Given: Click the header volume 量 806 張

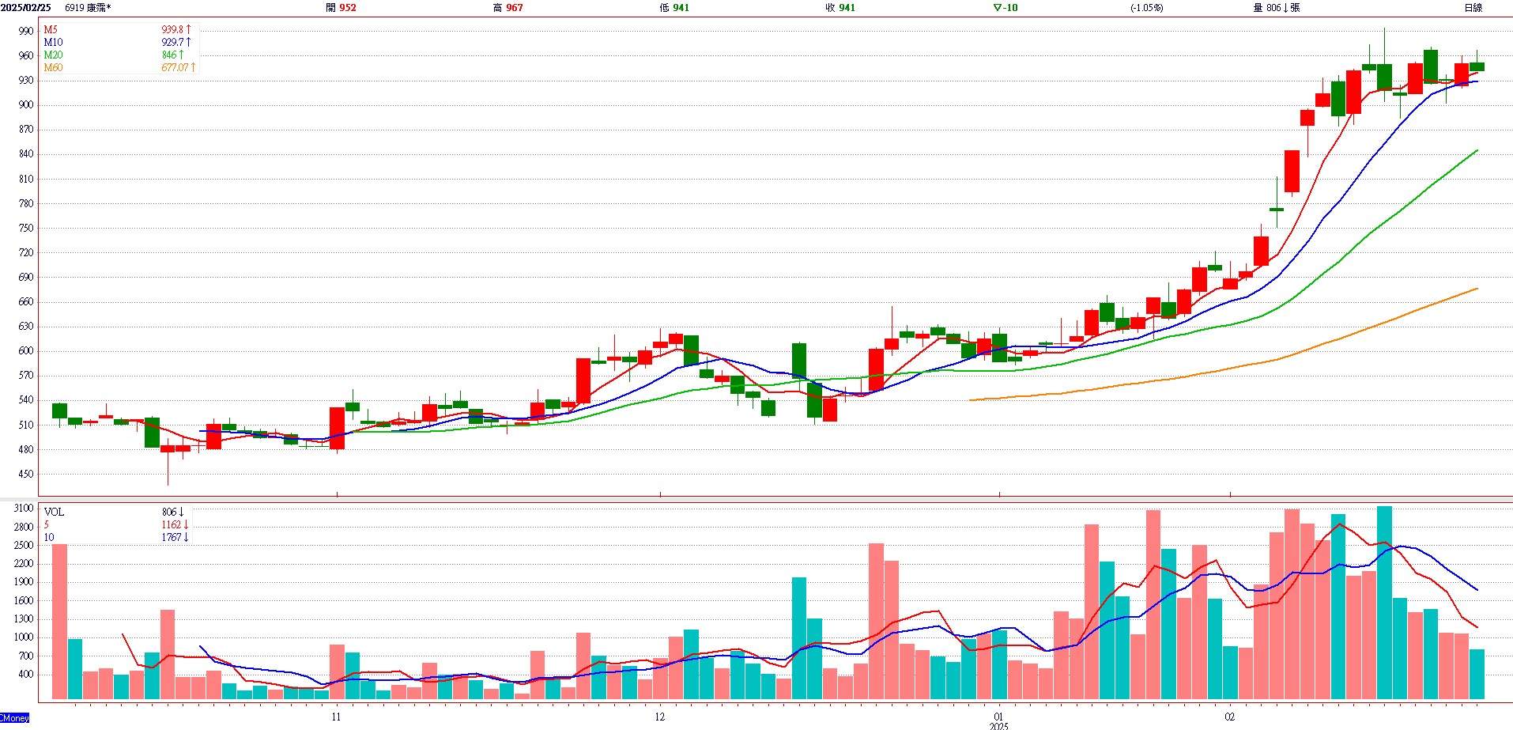Looking at the screenshot, I should pyautogui.click(x=1277, y=7).
